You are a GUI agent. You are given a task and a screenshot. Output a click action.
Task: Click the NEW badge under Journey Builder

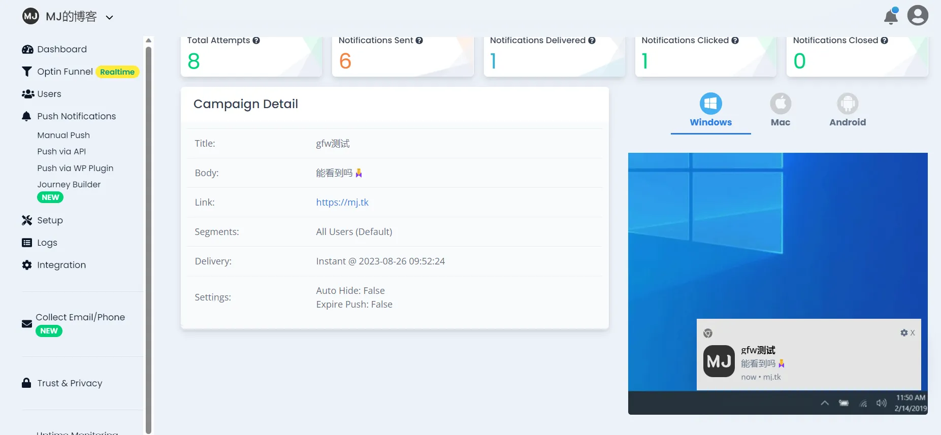50,197
